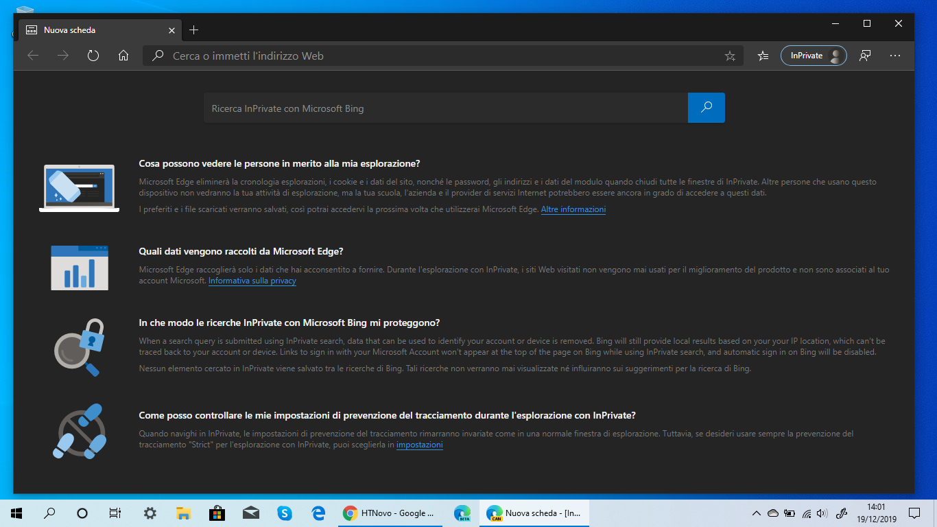Open Skype from the taskbar
937x527 pixels.
tap(285, 513)
